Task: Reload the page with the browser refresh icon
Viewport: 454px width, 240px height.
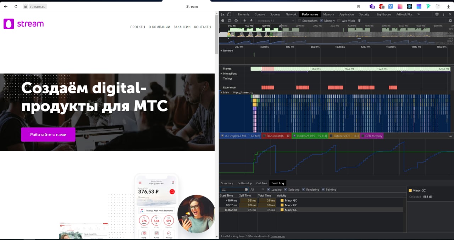Action: pyautogui.click(x=16, y=6)
